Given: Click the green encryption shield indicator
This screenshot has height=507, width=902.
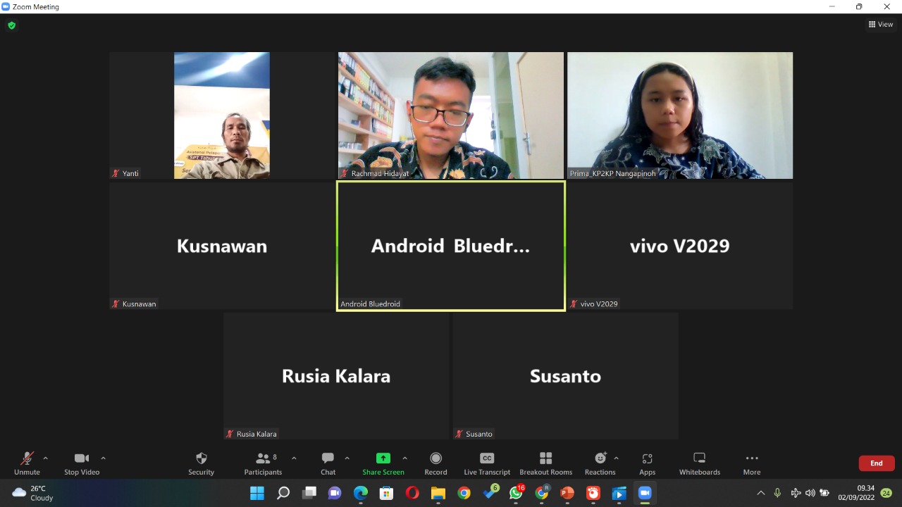Looking at the screenshot, I should [11, 25].
